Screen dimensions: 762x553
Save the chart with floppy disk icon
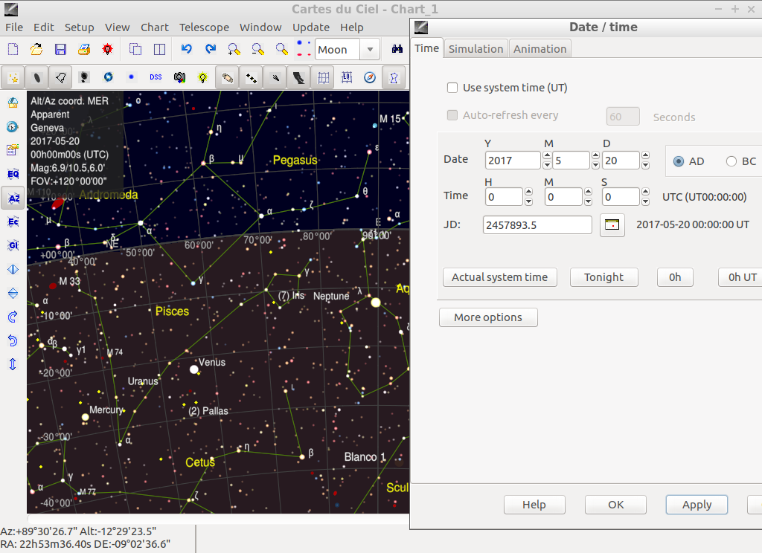60,50
